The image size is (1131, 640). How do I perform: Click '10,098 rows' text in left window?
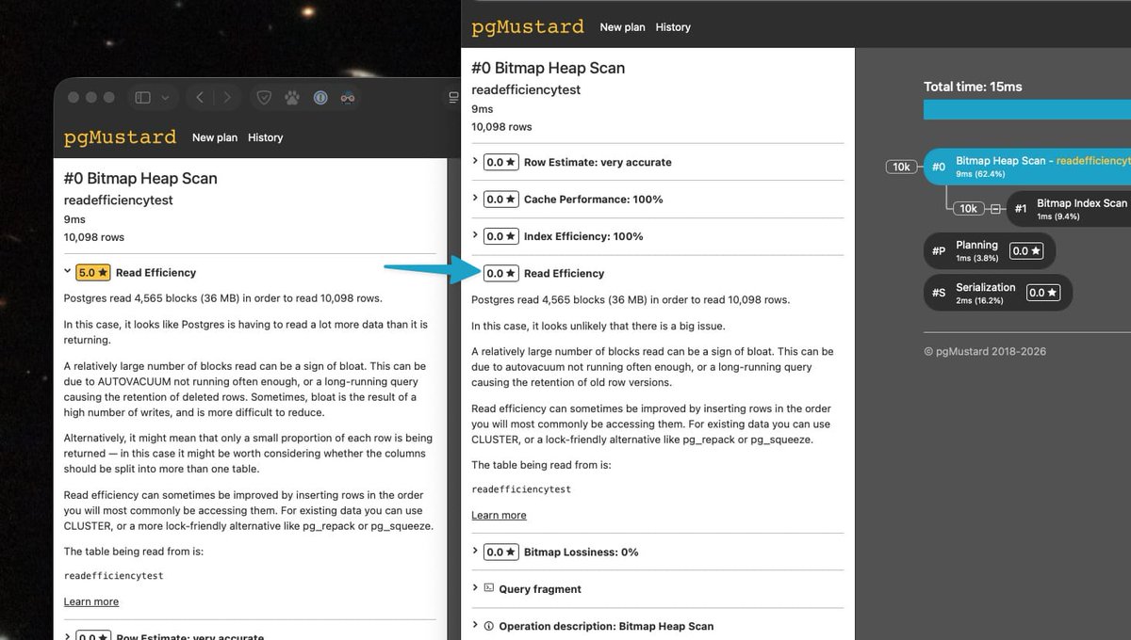pos(93,237)
